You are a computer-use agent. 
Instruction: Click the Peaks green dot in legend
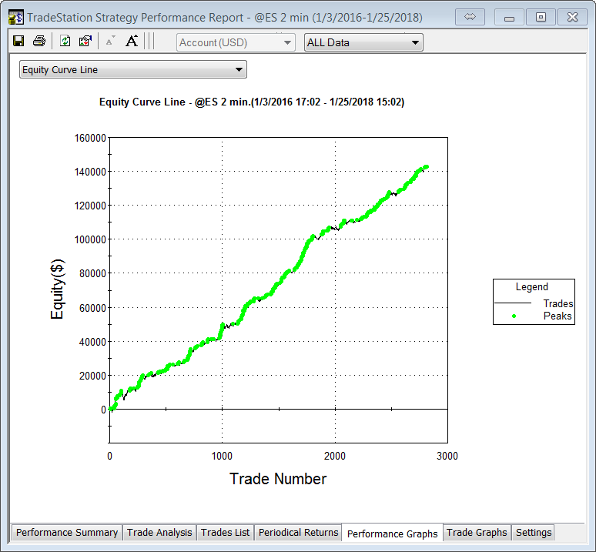click(514, 316)
